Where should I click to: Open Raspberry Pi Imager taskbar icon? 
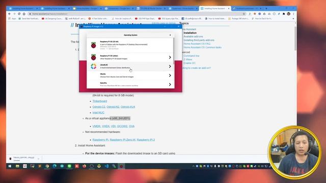[x=121, y=166]
